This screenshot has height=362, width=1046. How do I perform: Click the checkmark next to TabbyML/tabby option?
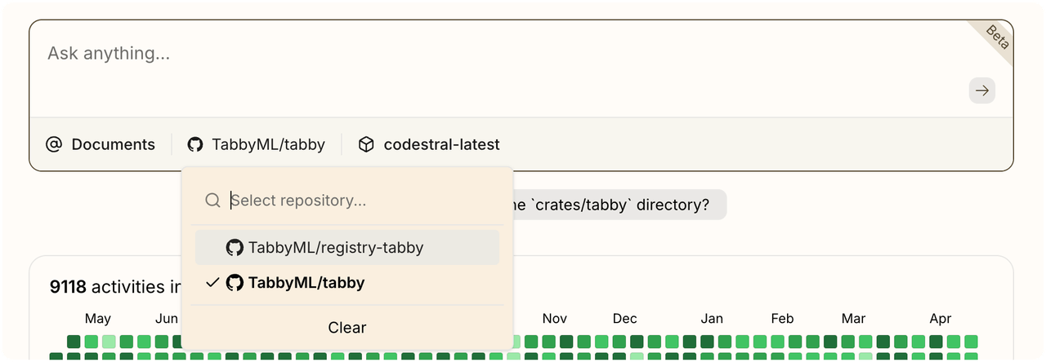[x=212, y=282]
